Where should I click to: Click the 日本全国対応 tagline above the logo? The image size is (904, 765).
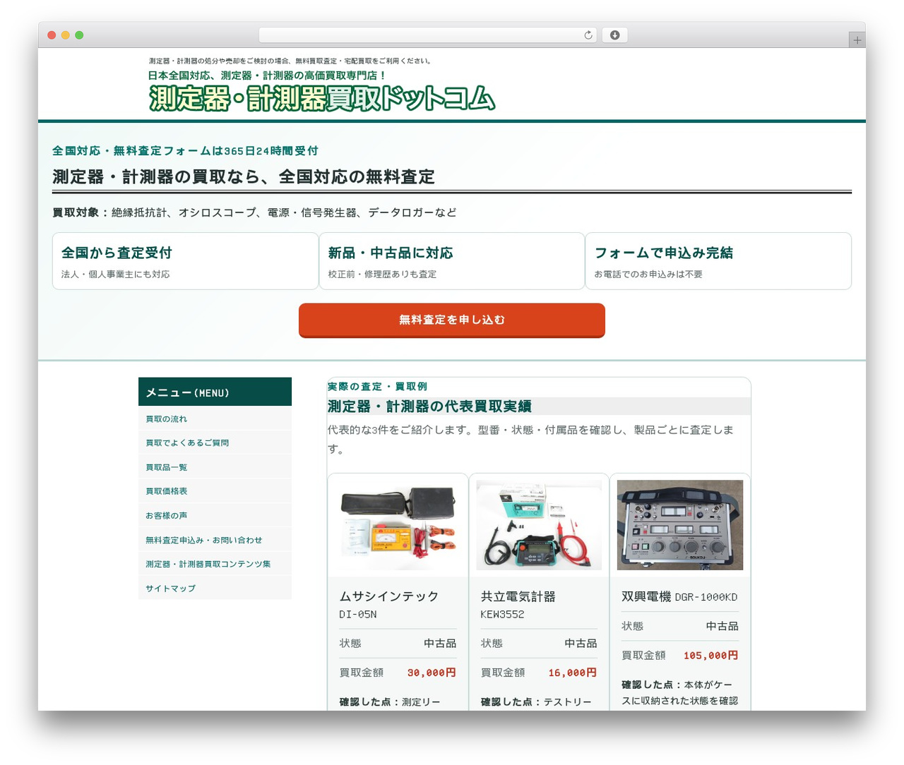tap(267, 76)
